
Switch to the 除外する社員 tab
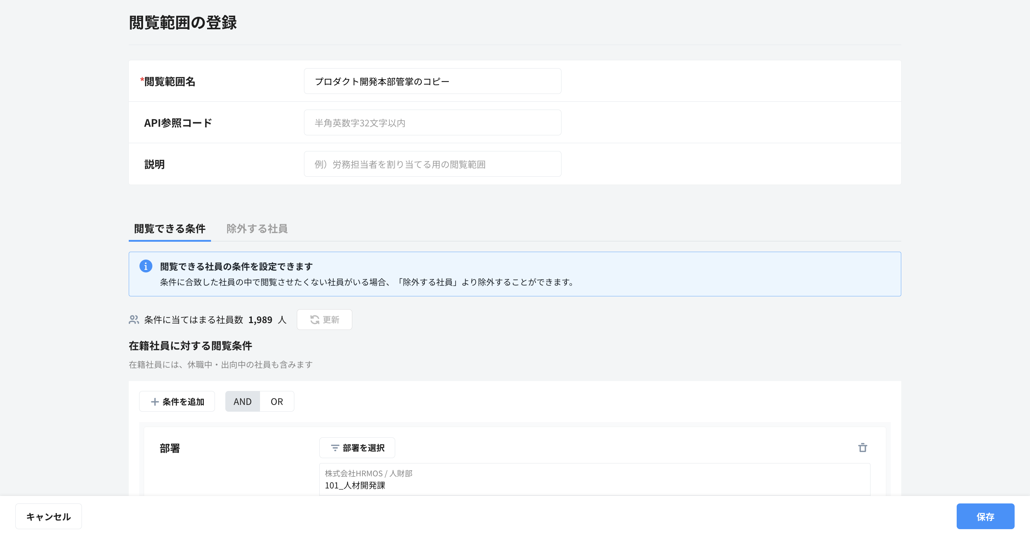pyautogui.click(x=257, y=229)
